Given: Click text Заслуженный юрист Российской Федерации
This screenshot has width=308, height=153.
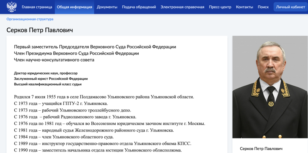Looking at the screenshot, I should 51,79.
